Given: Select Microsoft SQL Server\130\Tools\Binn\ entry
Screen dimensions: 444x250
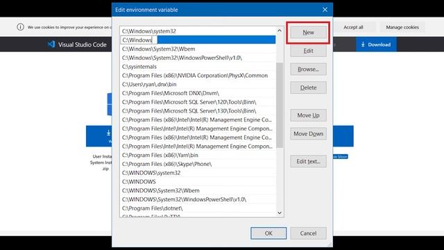Looking at the screenshot, I should tap(198, 111).
